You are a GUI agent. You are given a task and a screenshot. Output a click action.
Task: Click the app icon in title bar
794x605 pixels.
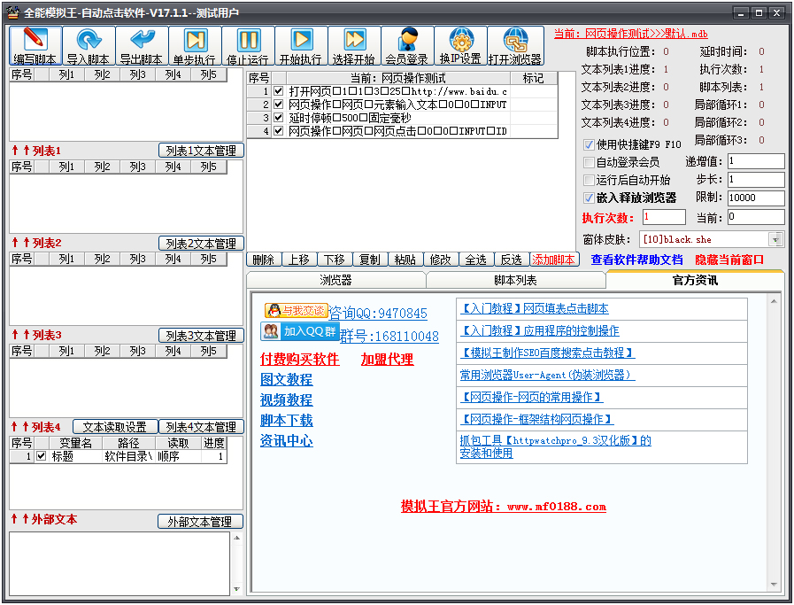click(13, 12)
